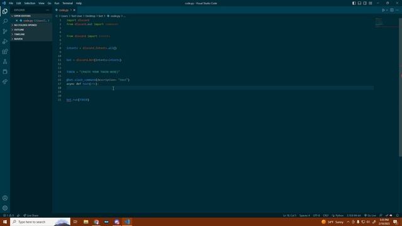Viewport: 402px width, 226px height.
Task: Open the Live Share activity bar icon
Action: coord(5,82)
